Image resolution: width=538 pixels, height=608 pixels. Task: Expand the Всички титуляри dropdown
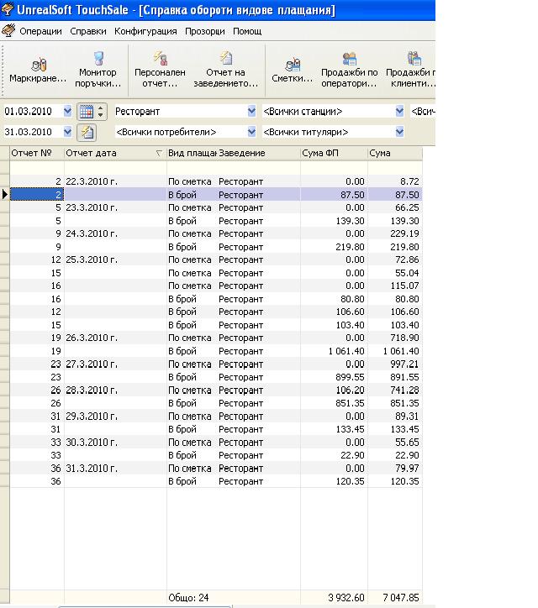click(399, 132)
